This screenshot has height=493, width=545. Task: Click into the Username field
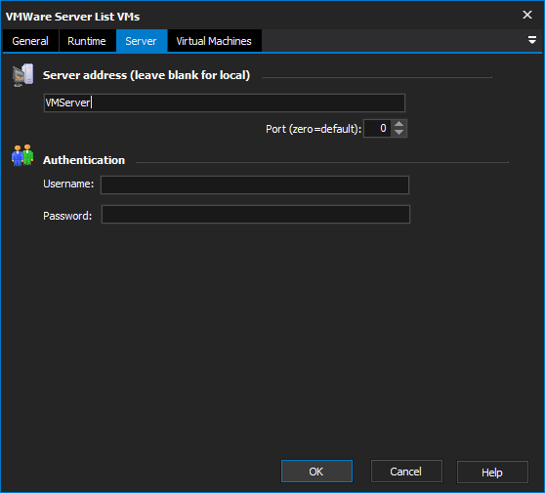click(255, 185)
